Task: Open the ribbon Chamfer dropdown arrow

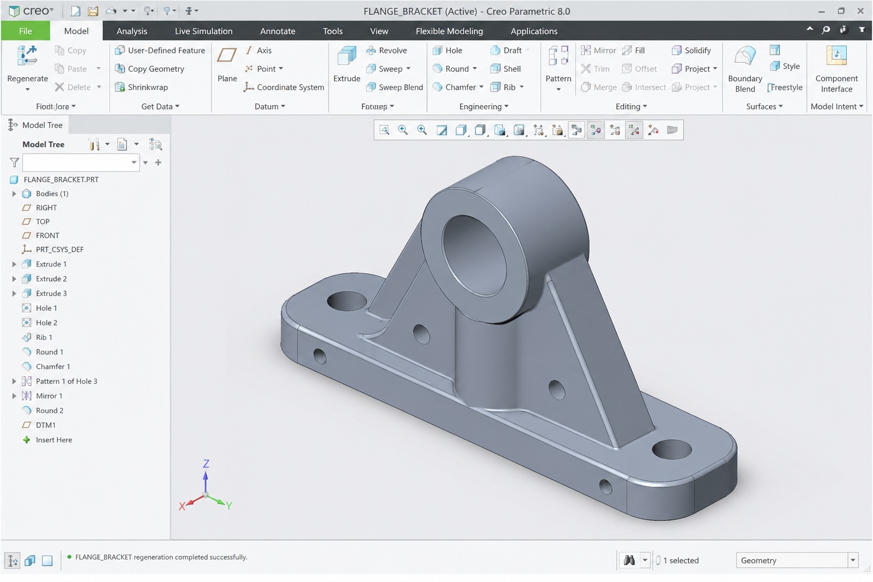Action: 481,87
